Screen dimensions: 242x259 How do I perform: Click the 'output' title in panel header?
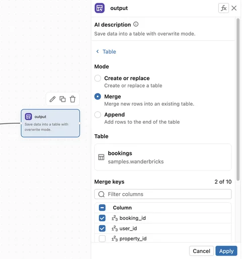(x=119, y=8)
